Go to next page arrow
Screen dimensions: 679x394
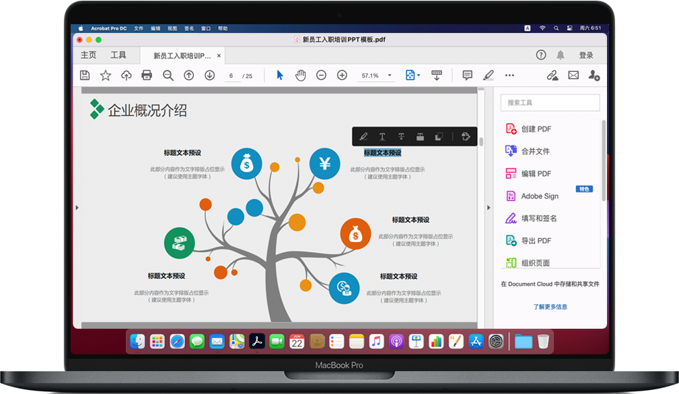(209, 75)
